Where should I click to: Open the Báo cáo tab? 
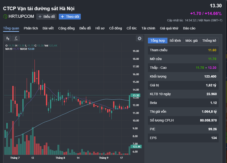(x=189, y=28)
